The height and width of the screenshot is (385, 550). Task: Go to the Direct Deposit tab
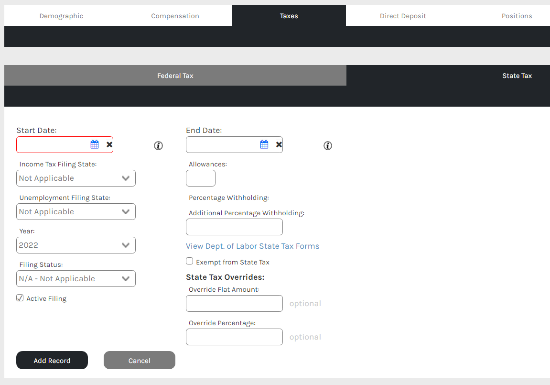click(403, 16)
